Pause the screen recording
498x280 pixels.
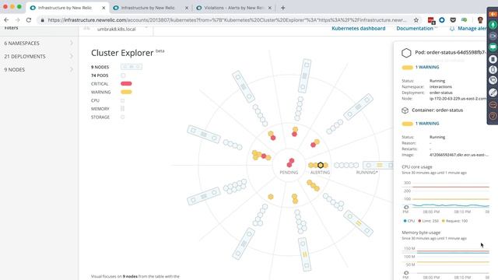(x=493, y=59)
